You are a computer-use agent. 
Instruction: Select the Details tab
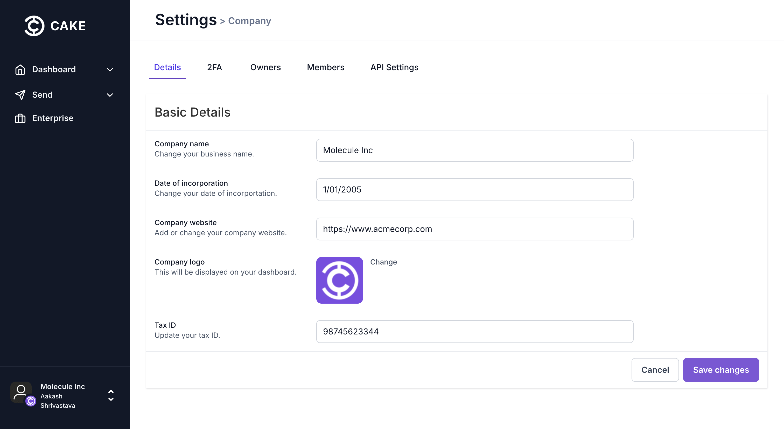[167, 67]
